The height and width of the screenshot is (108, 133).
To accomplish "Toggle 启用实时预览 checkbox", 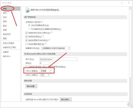I will pyautogui.click(x=26, y=37).
